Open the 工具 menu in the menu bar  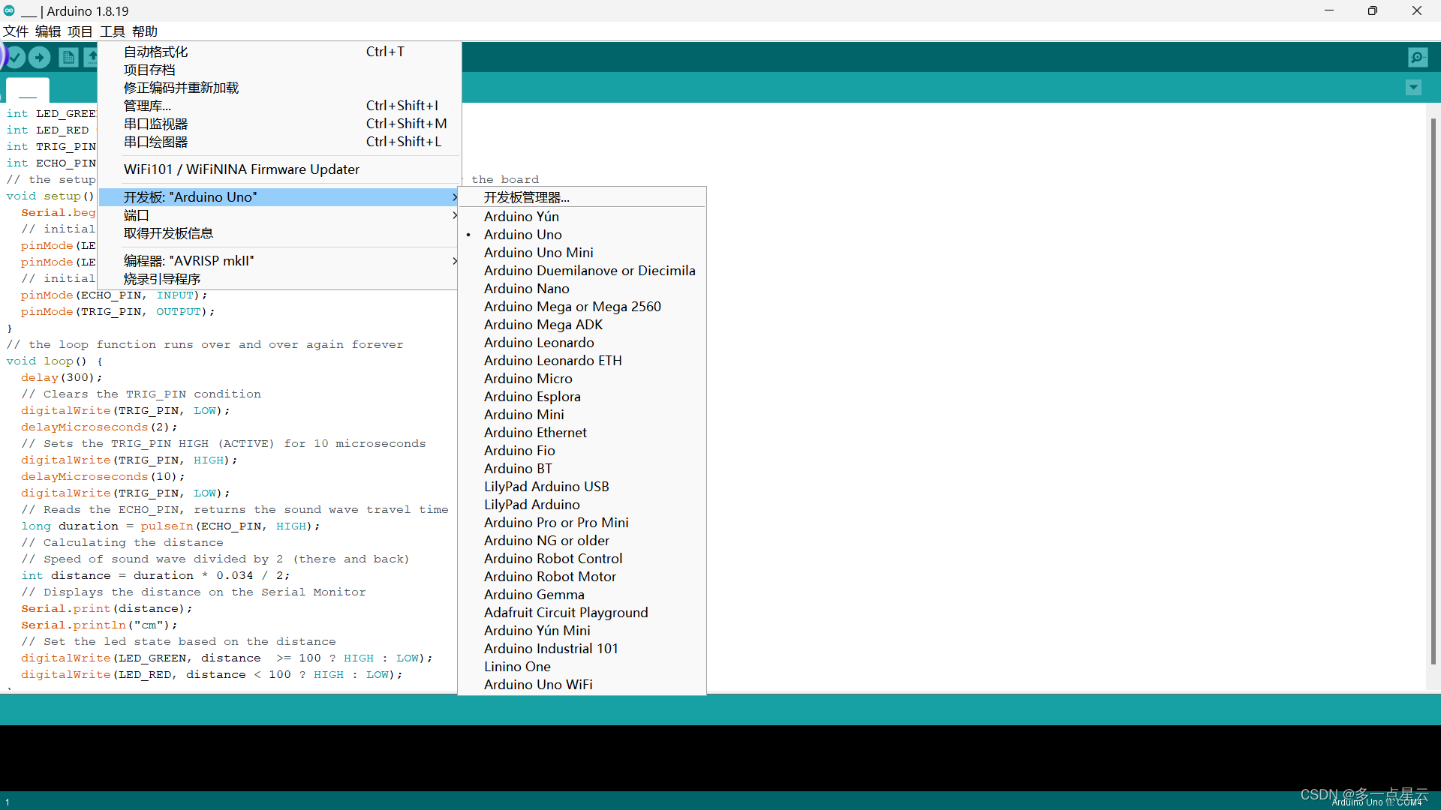[113, 31]
